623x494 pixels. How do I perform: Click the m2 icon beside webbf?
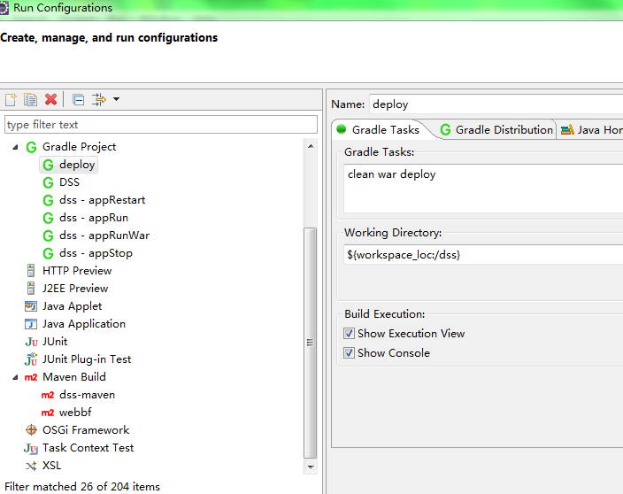48,413
